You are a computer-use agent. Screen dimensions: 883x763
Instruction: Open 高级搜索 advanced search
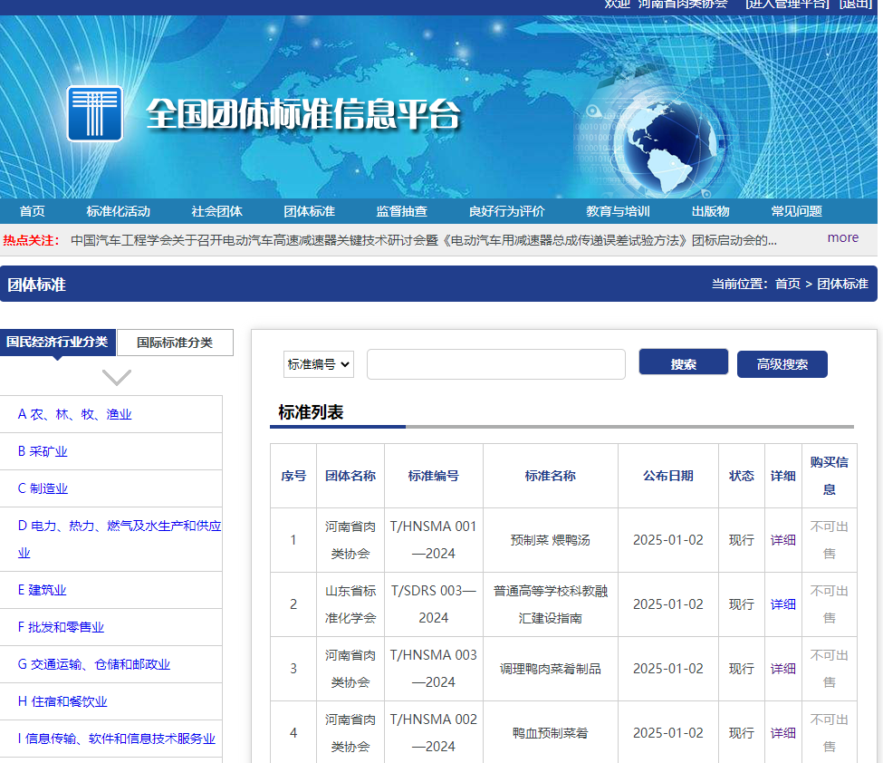pos(782,364)
